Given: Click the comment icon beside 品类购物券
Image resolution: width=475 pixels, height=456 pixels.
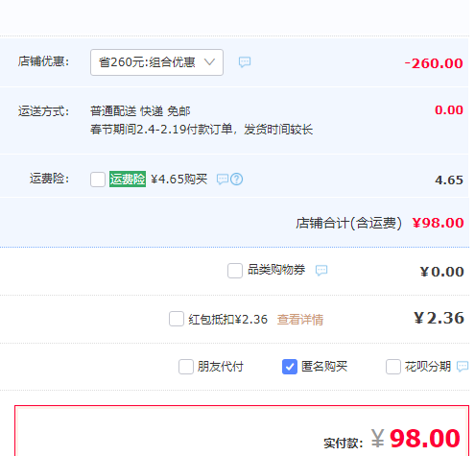Looking at the screenshot, I should (321, 271).
